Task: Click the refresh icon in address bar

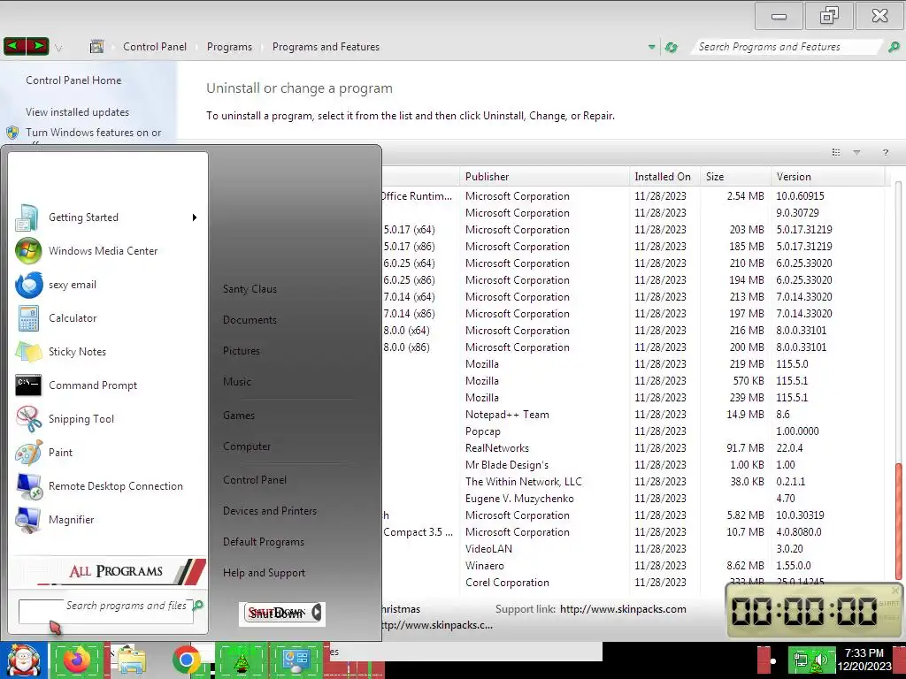Action: pyautogui.click(x=671, y=48)
